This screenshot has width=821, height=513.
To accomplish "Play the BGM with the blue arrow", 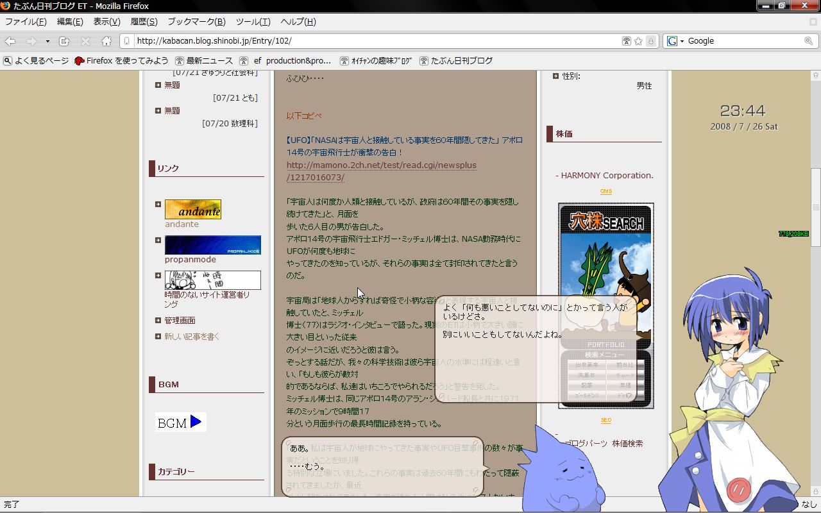I will click(x=196, y=422).
